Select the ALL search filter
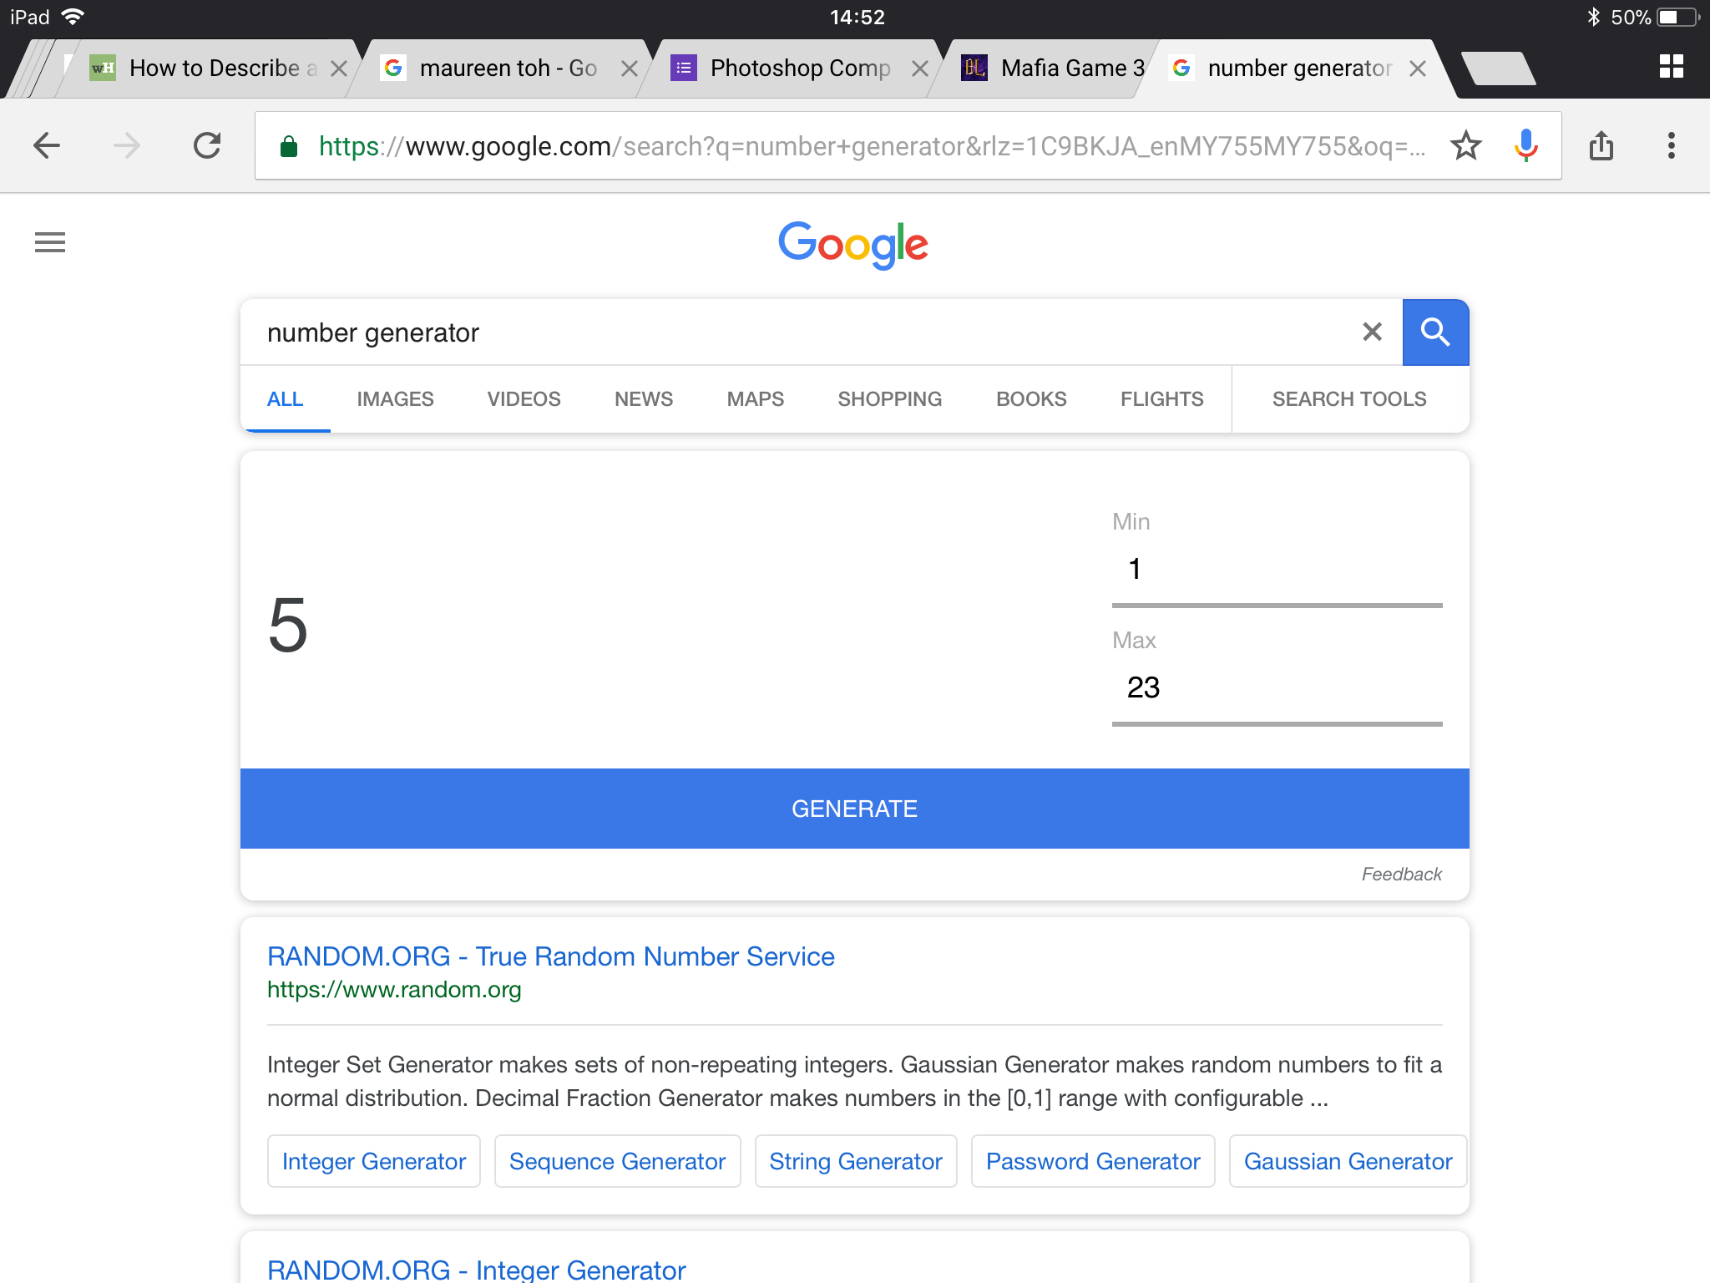 coord(285,399)
